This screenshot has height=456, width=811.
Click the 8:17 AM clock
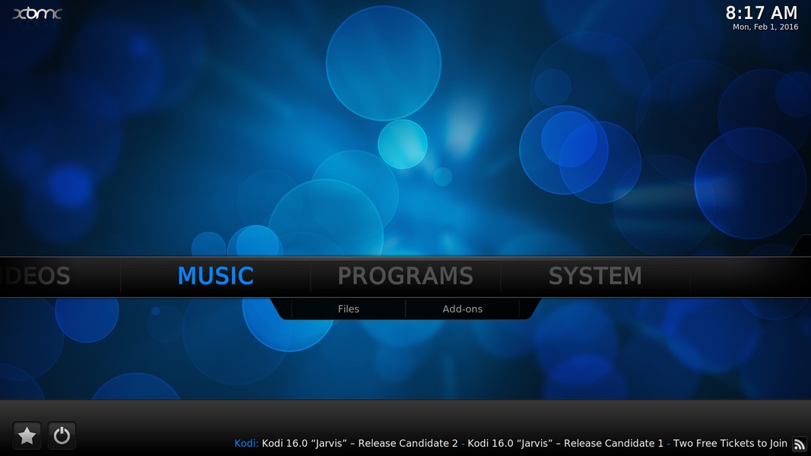[x=762, y=12]
